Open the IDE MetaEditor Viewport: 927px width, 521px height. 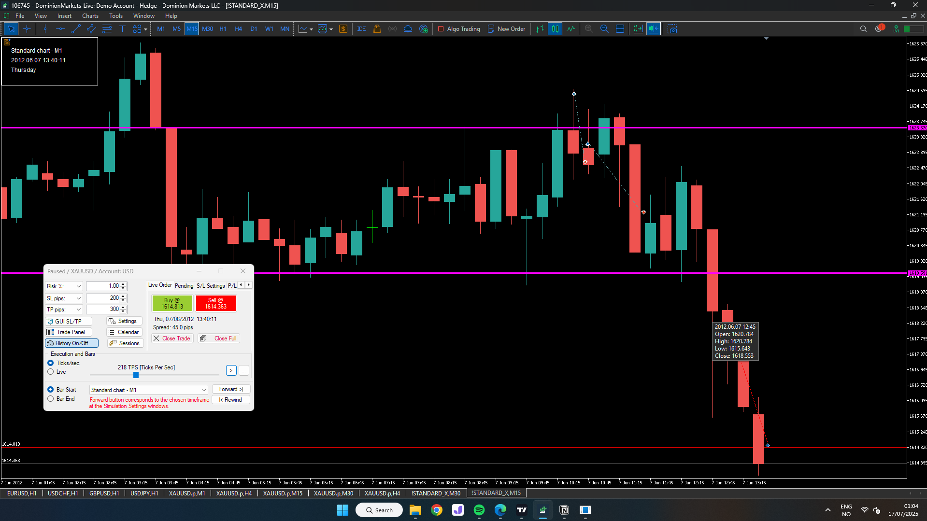coord(361,29)
